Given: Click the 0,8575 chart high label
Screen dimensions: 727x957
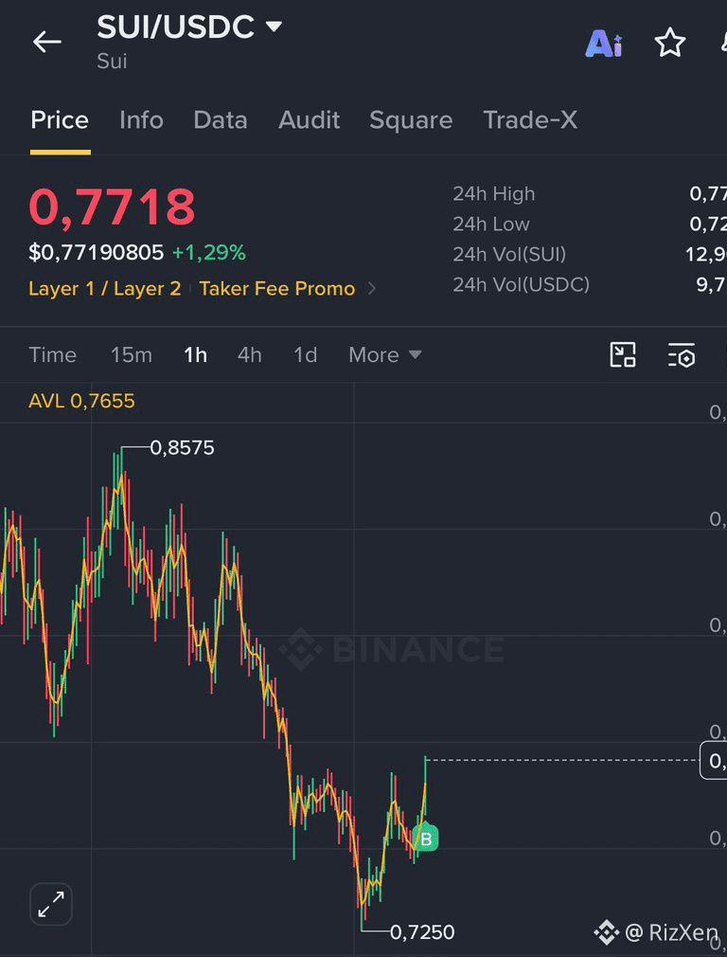Looking at the screenshot, I should click(x=183, y=448).
